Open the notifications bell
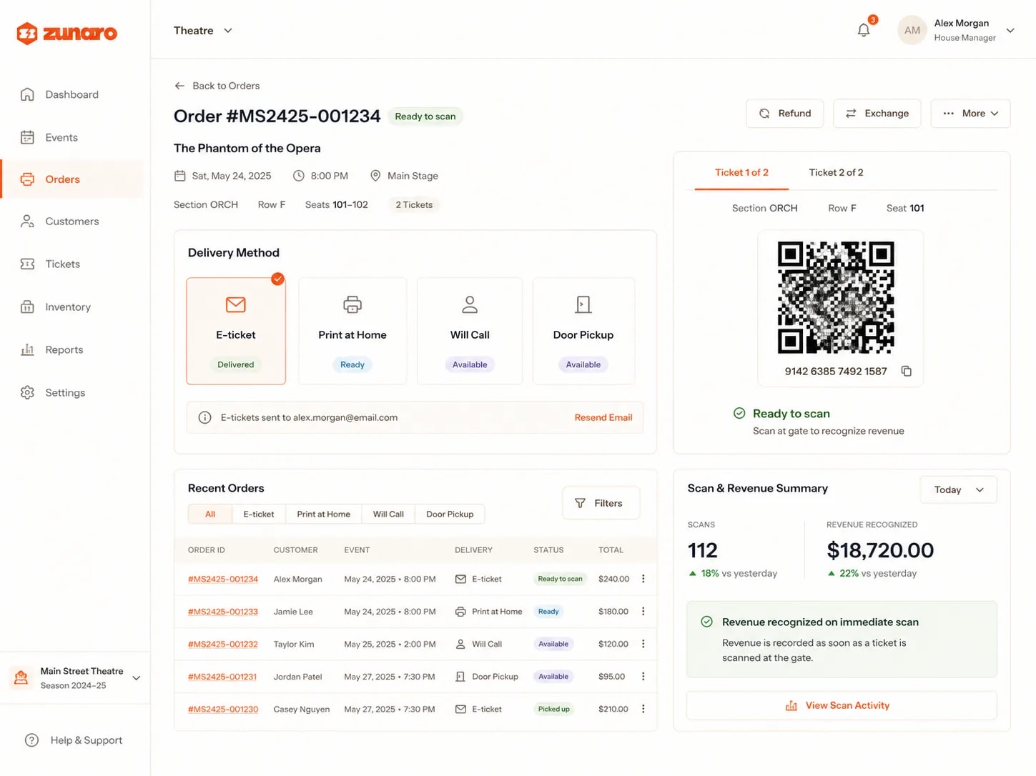The height and width of the screenshot is (776, 1036). click(864, 30)
